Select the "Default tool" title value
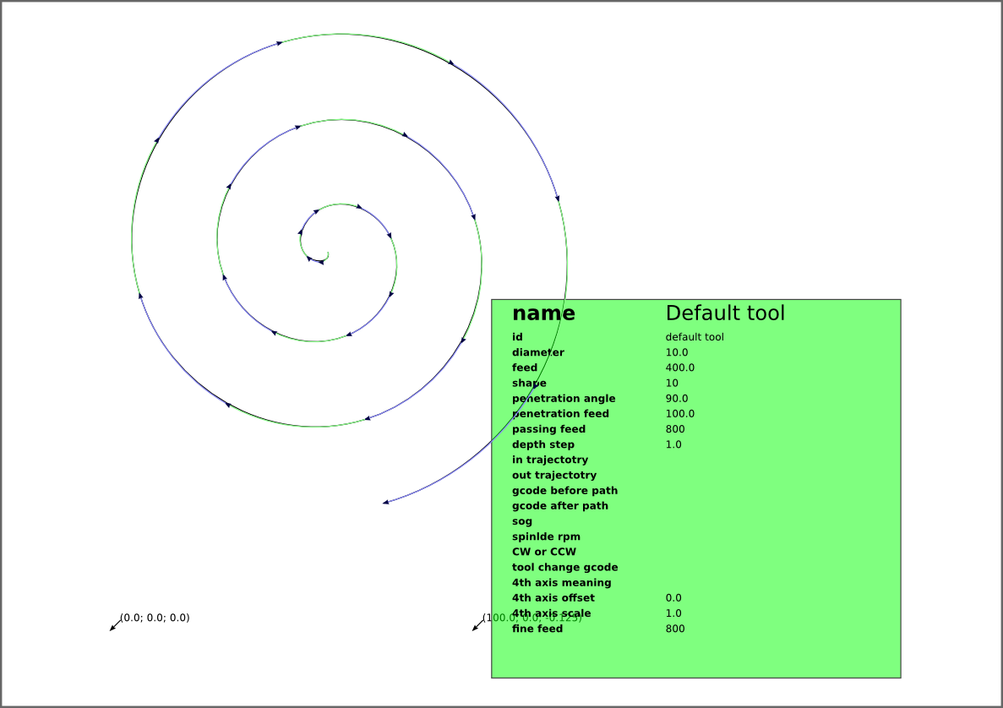The image size is (1003, 708). (725, 313)
